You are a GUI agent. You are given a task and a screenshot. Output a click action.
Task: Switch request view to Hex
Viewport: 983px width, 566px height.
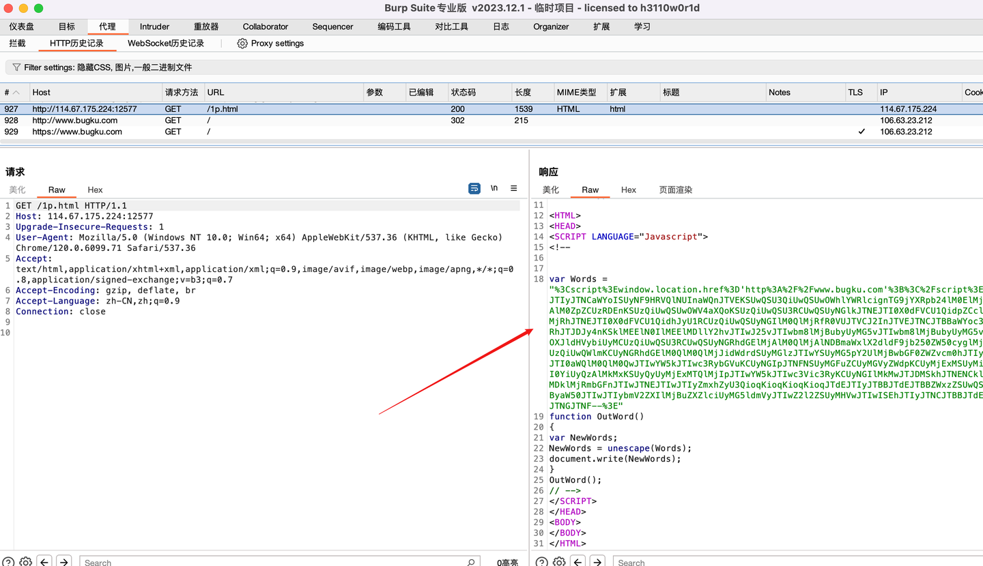point(95,190)
